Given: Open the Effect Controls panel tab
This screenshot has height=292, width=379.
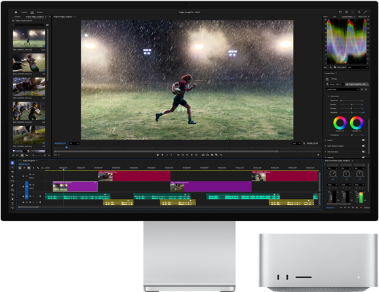Looking at the screenshot, I should point(363,16).
